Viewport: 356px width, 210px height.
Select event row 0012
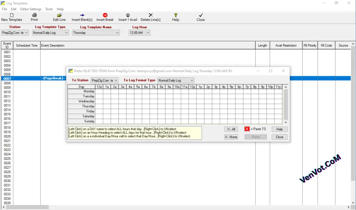[x=176, y=101]
